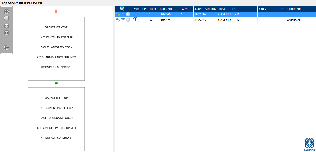316x152 pixels.
Task: Sort by the Symbol(s) column header
Action: (x=140, y=9)
